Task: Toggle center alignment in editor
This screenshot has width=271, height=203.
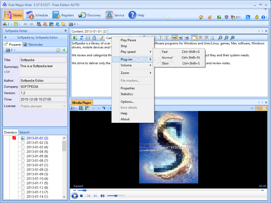Action: coord(180,38)
